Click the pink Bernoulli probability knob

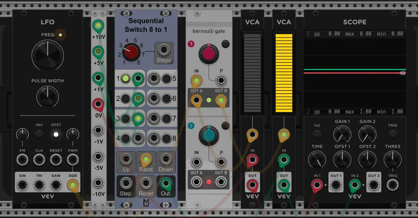pyautogui.click(x=209, y=53)
